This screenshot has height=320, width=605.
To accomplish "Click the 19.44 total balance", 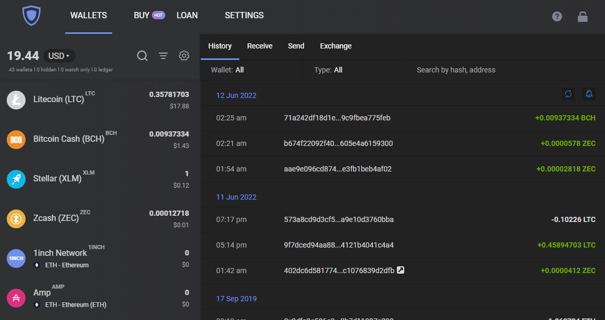I will 23,56.
